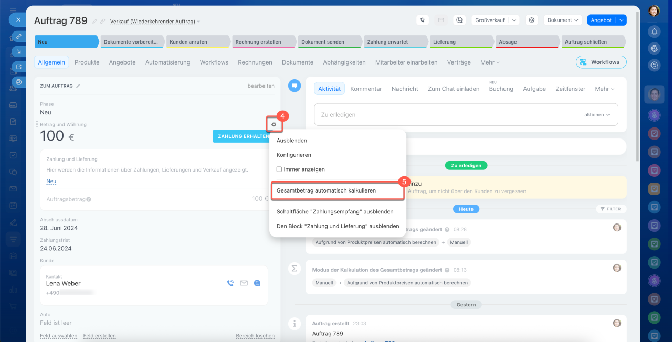
Task: Expand the Dokument dropdown
Action: [563, 20]
